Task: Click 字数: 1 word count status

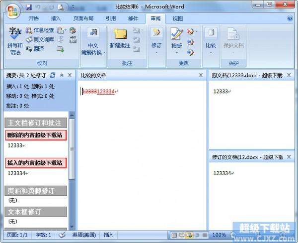Action: [x=43, y=235]
